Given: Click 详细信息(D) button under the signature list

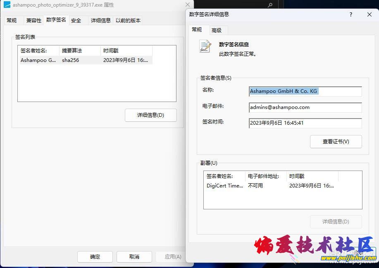Looking at the screenshot, I should click(x=150, y=115).
